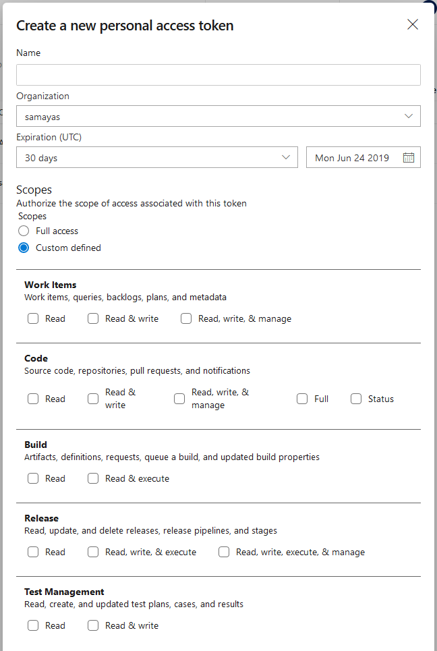Open the Organization dropdown showing samayas
Image resolution: width=437 pixels, height=651 pixels.
click(x=218, y=116)
